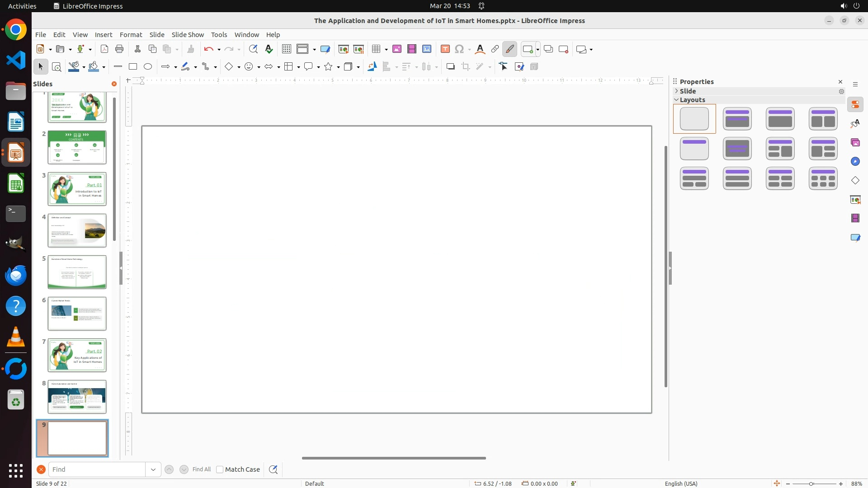868x488 pixels.
Task: Click the Crop Image tool icon
Action: pos(466,67)
